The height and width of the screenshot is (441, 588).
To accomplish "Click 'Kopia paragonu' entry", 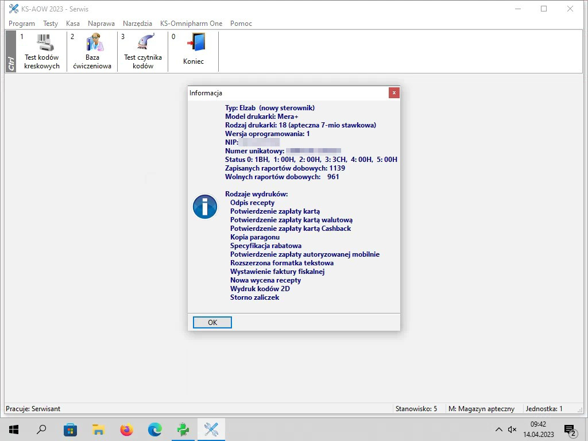I will point(255,237).
